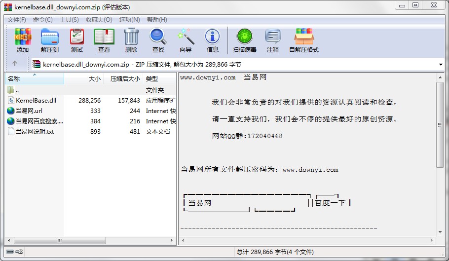Click comment pane scroll down arrow
This screenshot has height=261, width=449.
point(440,232)
